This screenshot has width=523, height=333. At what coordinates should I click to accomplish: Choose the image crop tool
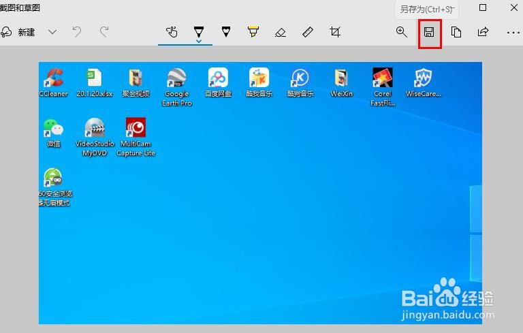click(x=335, y=32)
